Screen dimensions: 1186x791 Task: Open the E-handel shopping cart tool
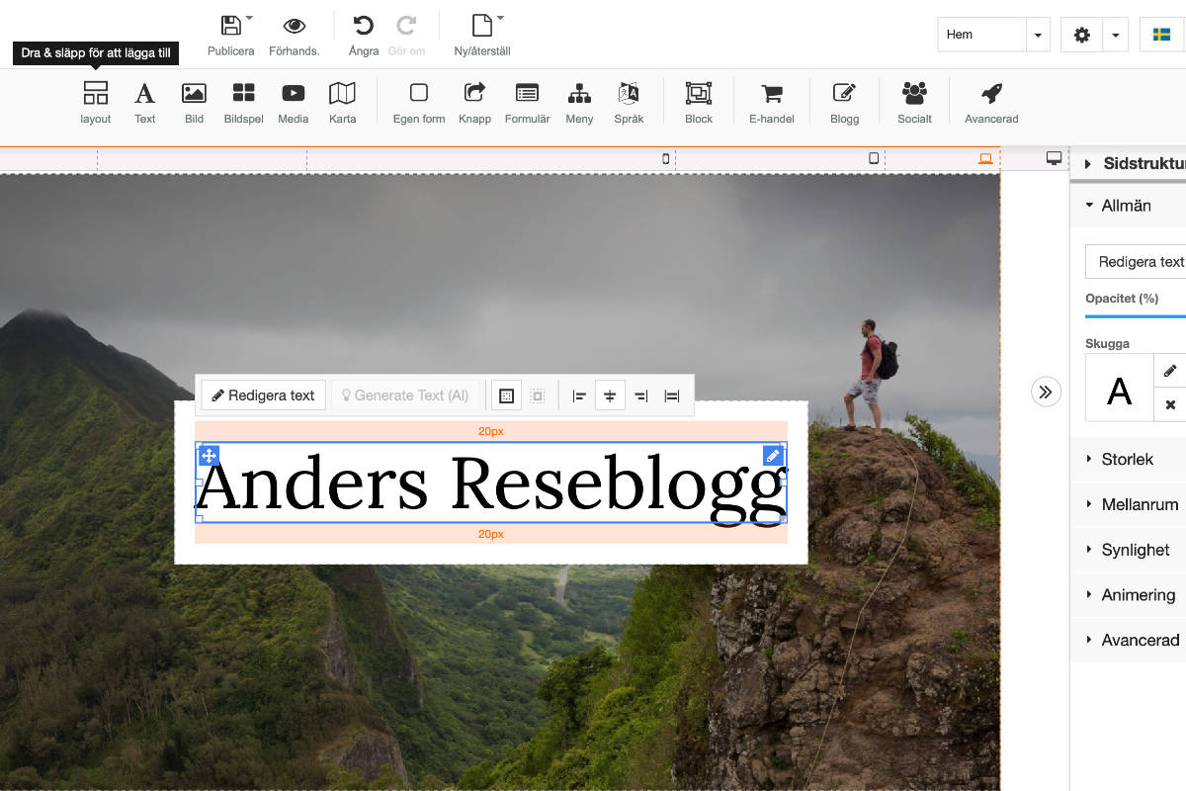pyautogui.click(x=772, y=103)
